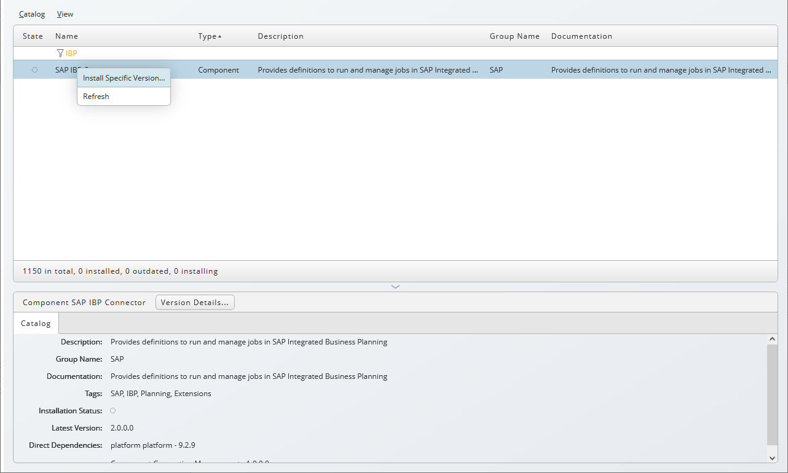The image size is (788, 473).
Task: Click the Component SAP IBP Connector title
Action: 84,303
